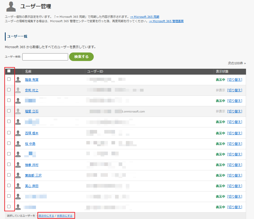Open the 桜 中島 user link
254x219 pixels.
click(30, 144)
